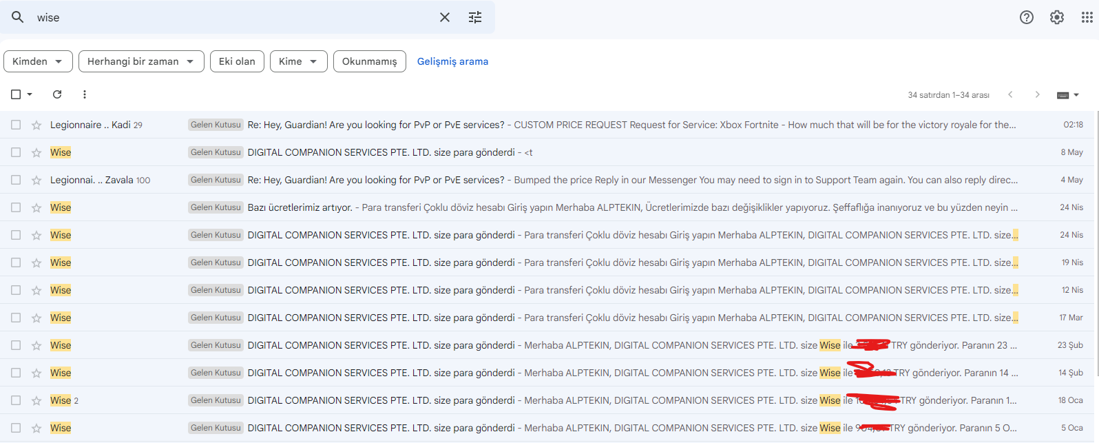Viewport: 1099px width, 443px height.
Task: Open Gmail settings gear
Action: 1057,17
